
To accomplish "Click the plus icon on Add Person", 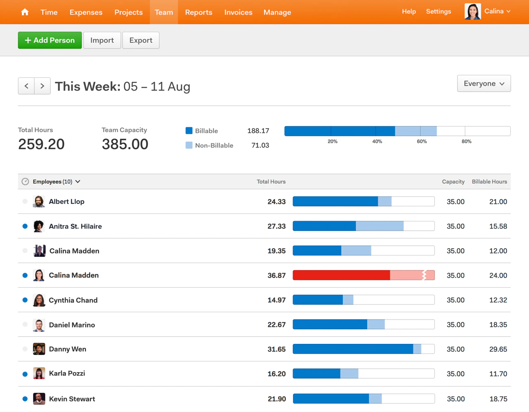I will 28,40.
